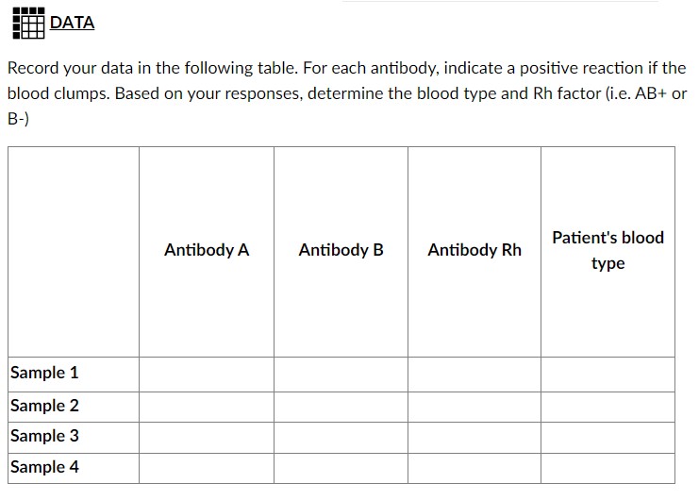
Task: Select Sample 2 Antibody Rh cell
Action: pos(474,407)
